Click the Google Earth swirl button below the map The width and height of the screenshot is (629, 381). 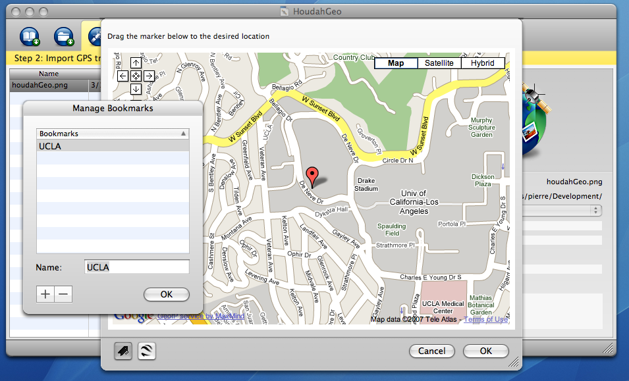(x=147, y=351)
